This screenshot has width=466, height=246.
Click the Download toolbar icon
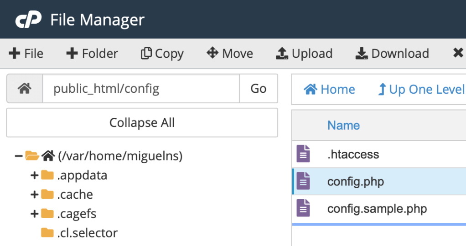tap(362, 54)
